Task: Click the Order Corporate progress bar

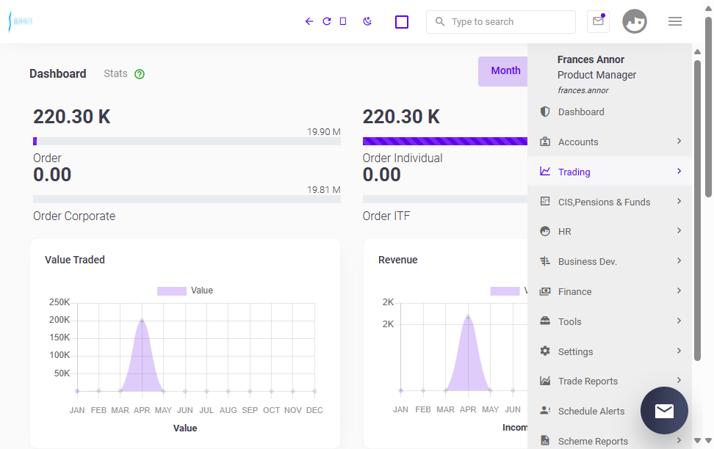Action: point(187,200)
